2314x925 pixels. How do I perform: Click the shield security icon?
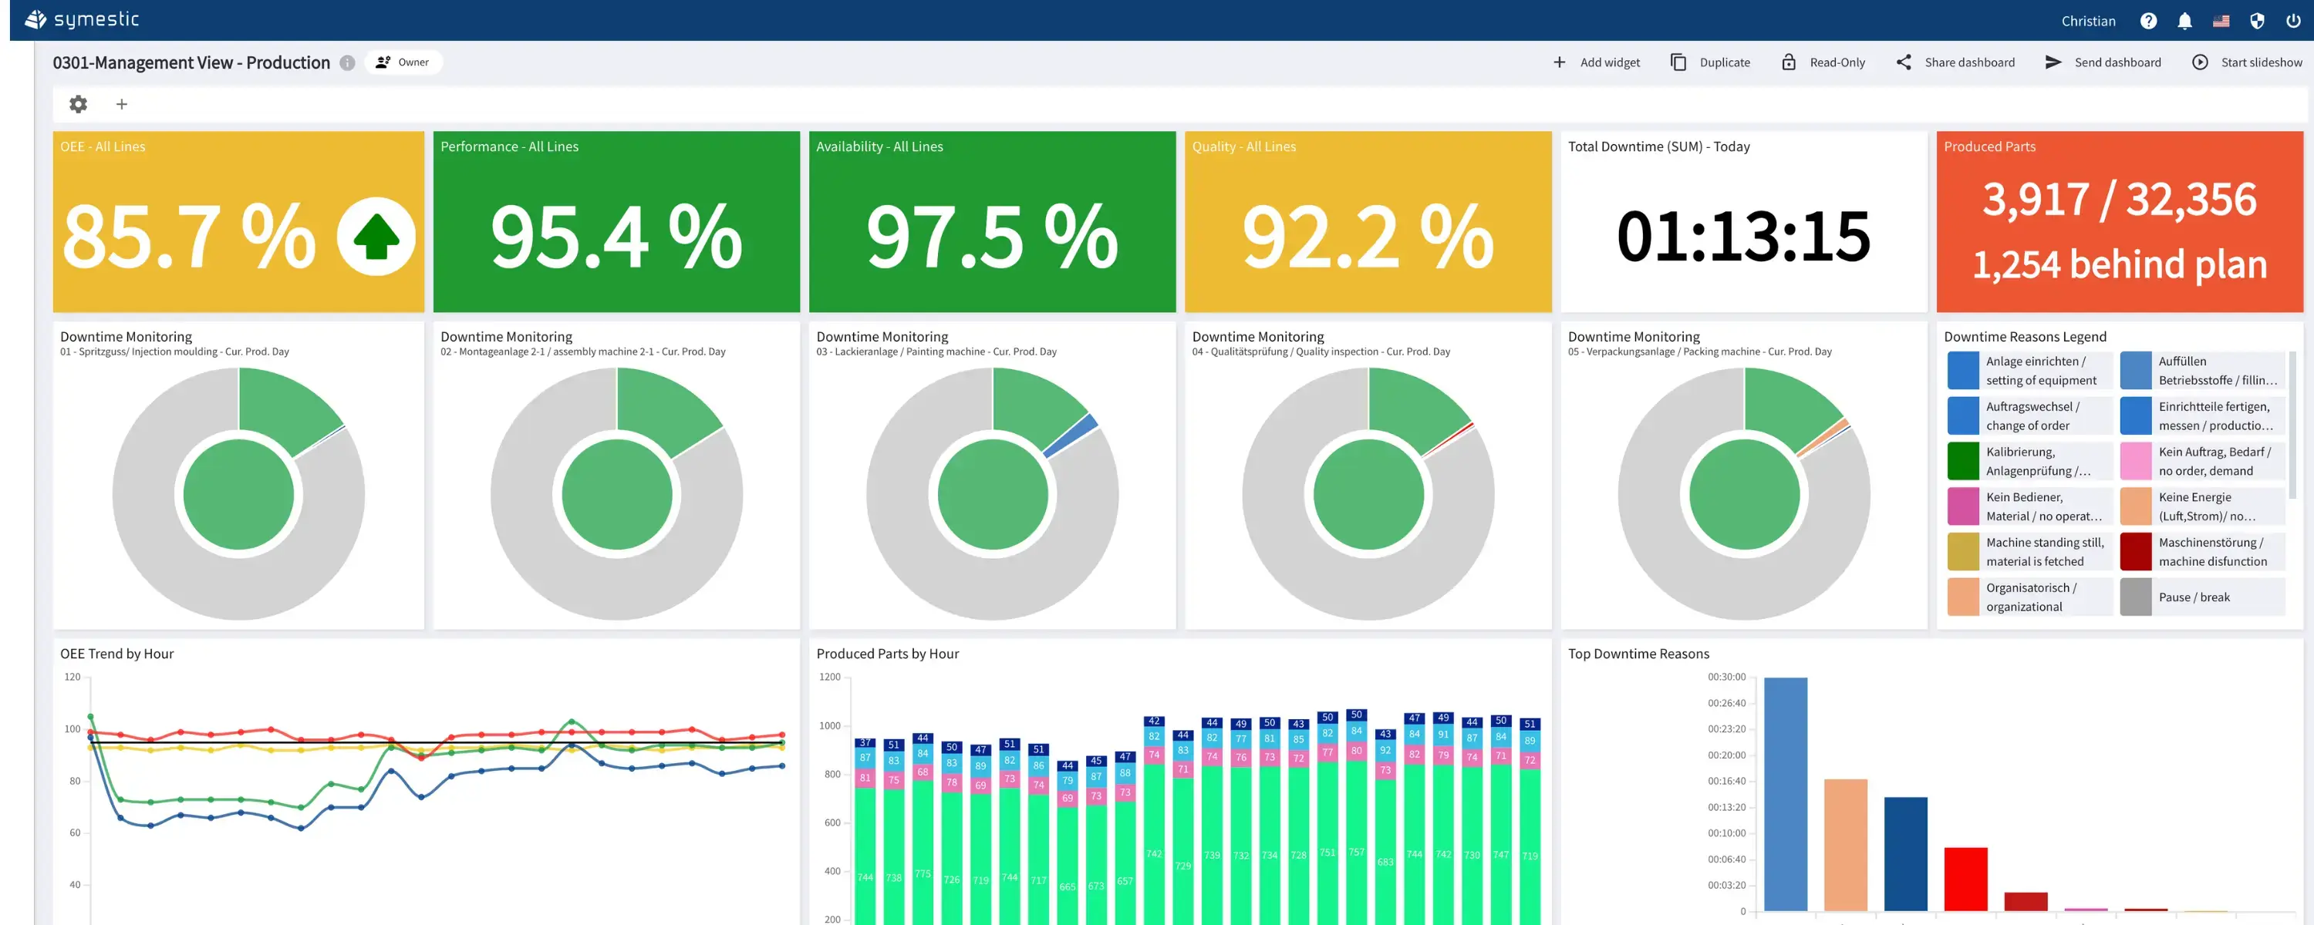[2256, 21]
